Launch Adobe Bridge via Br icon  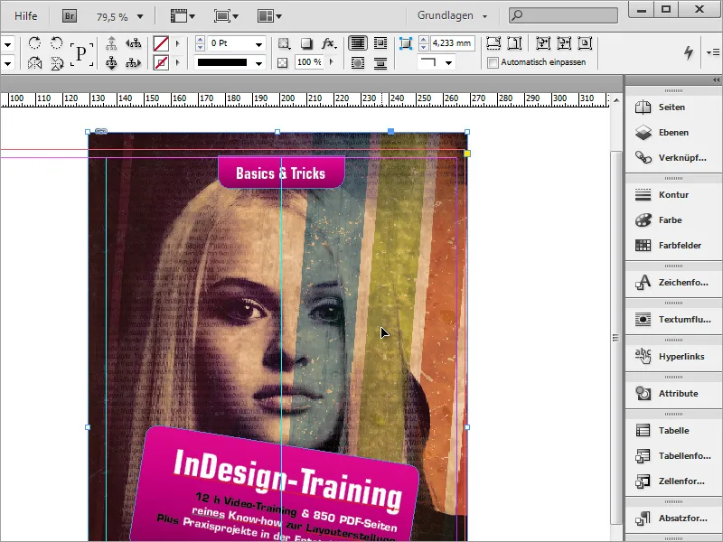point(70,16)
